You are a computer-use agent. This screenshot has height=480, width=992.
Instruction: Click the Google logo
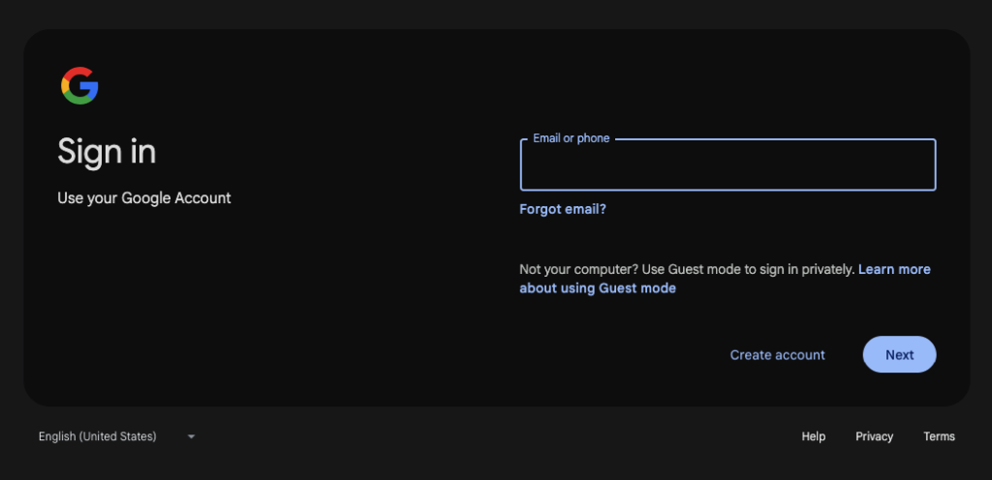click(79, 86)
